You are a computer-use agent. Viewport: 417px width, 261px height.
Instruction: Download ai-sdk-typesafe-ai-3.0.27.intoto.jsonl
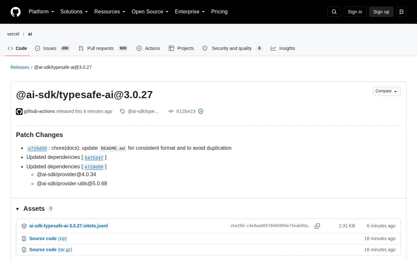pyautogui.click(x=68, y=226)
